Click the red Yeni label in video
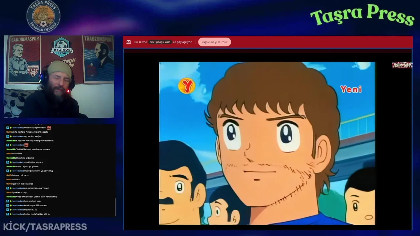The height and width of the screenshot is (236, 420). (351, 89)
